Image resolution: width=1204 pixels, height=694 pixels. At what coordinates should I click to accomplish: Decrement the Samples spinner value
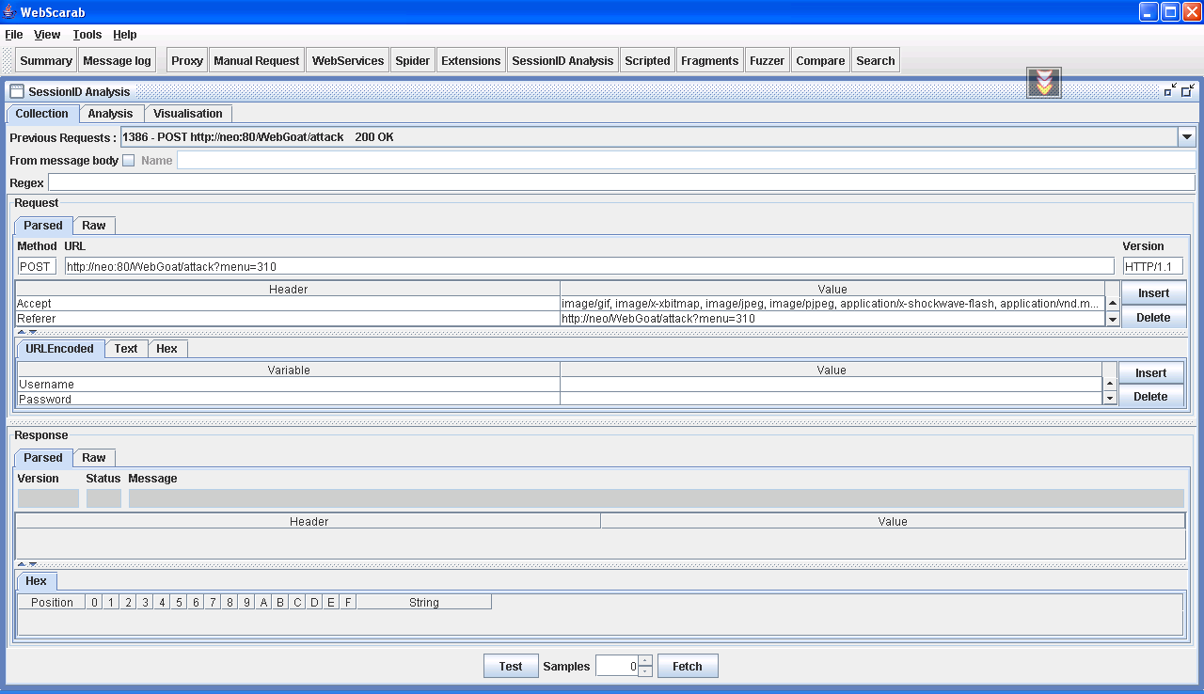(x=644, y=671)
